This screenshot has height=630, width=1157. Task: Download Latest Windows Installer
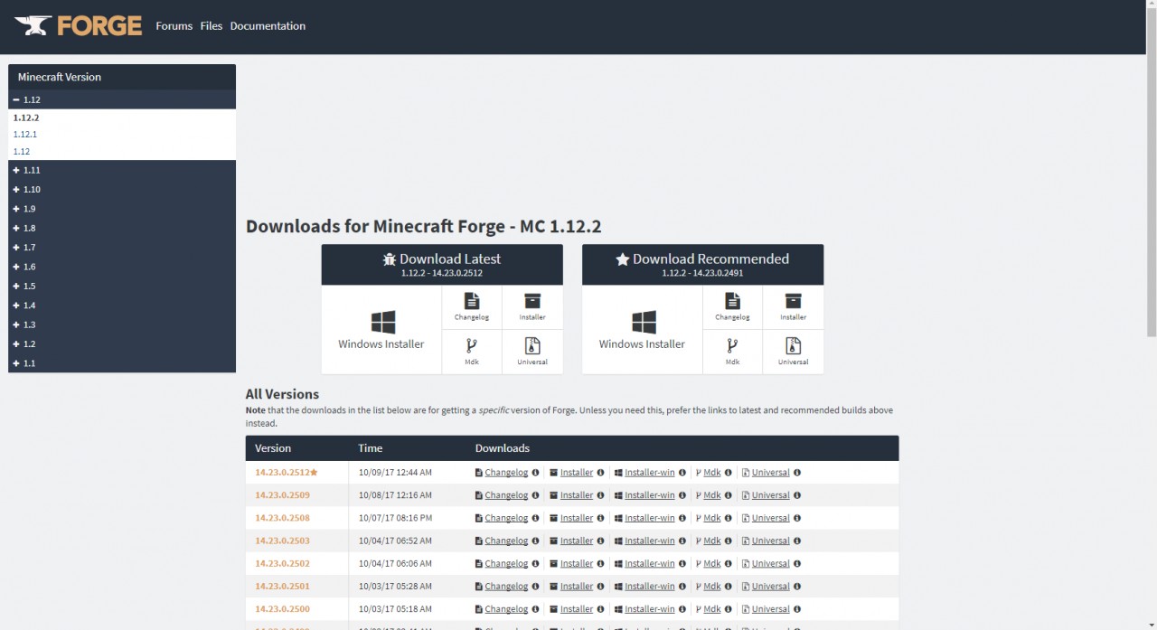[x=381, y=330]
